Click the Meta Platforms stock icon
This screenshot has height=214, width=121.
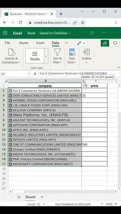10,115
